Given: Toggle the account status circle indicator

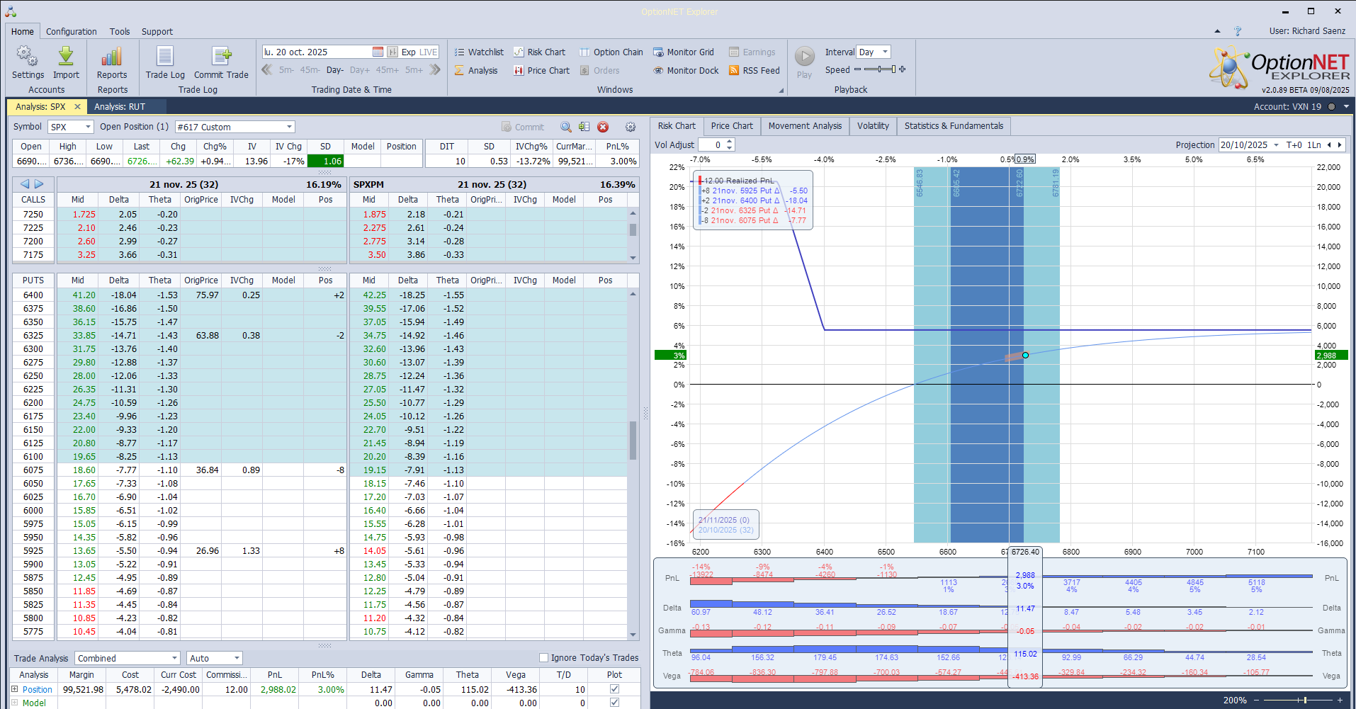Looking at the screenshot, I should click(x=1331, y=106).
